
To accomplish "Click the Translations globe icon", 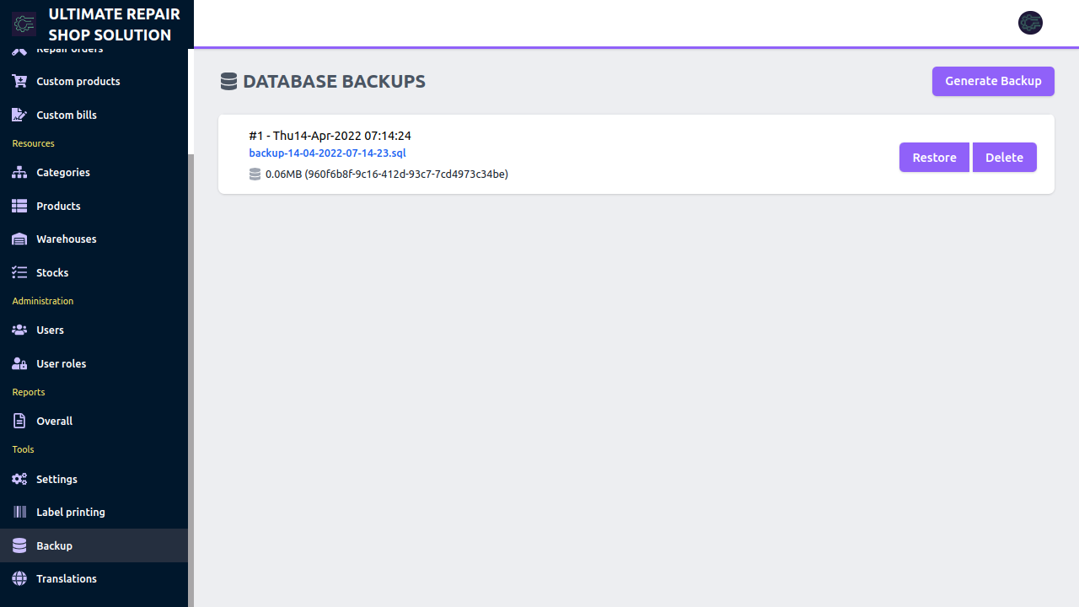I will pos(19,579).
